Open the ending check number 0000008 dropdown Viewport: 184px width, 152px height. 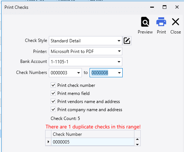[x=119, y=73]
